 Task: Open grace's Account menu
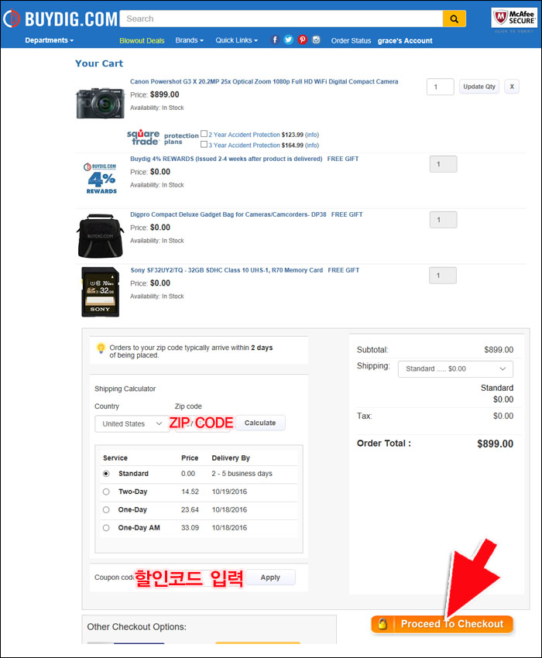coord(405,41)
